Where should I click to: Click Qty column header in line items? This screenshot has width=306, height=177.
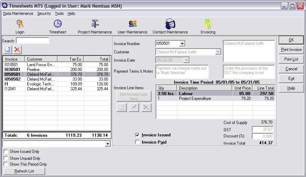(167, 88)
